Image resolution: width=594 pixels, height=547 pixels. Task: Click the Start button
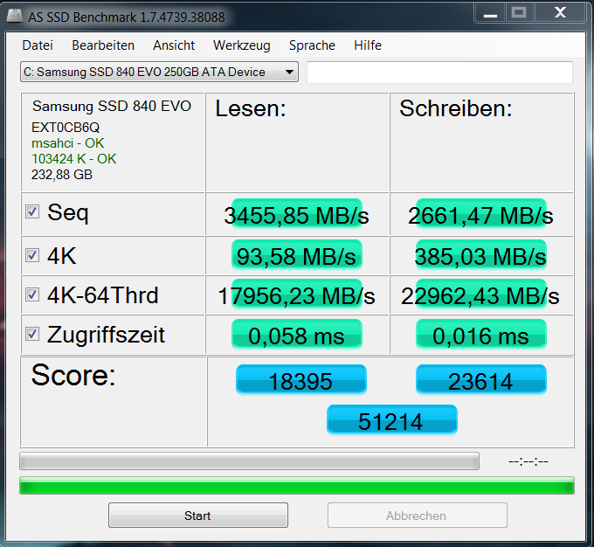tap(198, 516)
